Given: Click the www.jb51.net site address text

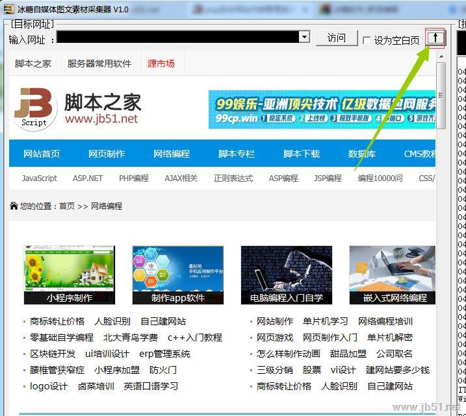Looking at the screenshot, I should pyautogui.click(x=101, y=119).
